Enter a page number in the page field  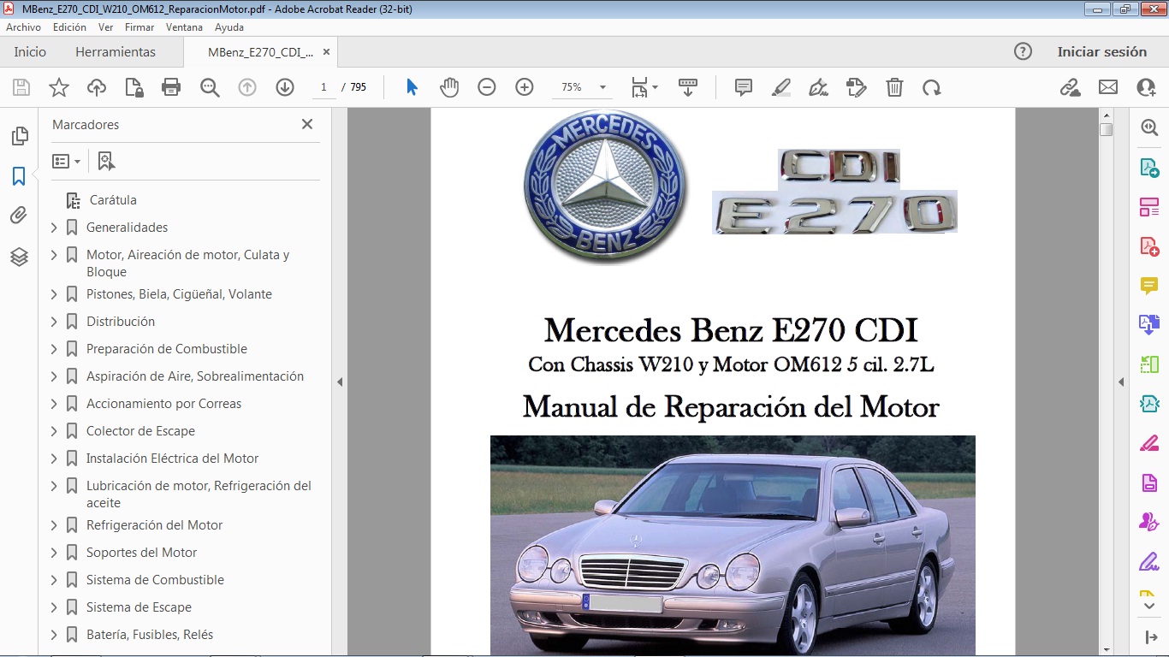click(322, 87)
